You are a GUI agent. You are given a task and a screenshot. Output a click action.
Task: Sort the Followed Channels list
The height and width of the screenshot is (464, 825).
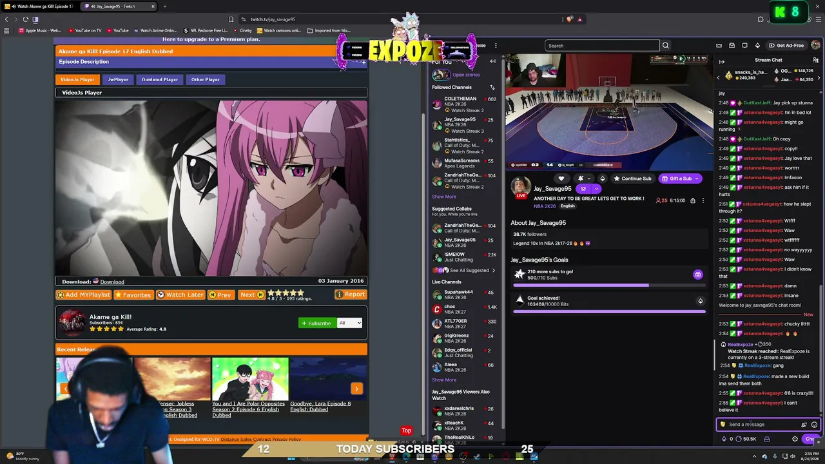coord(492,88)
